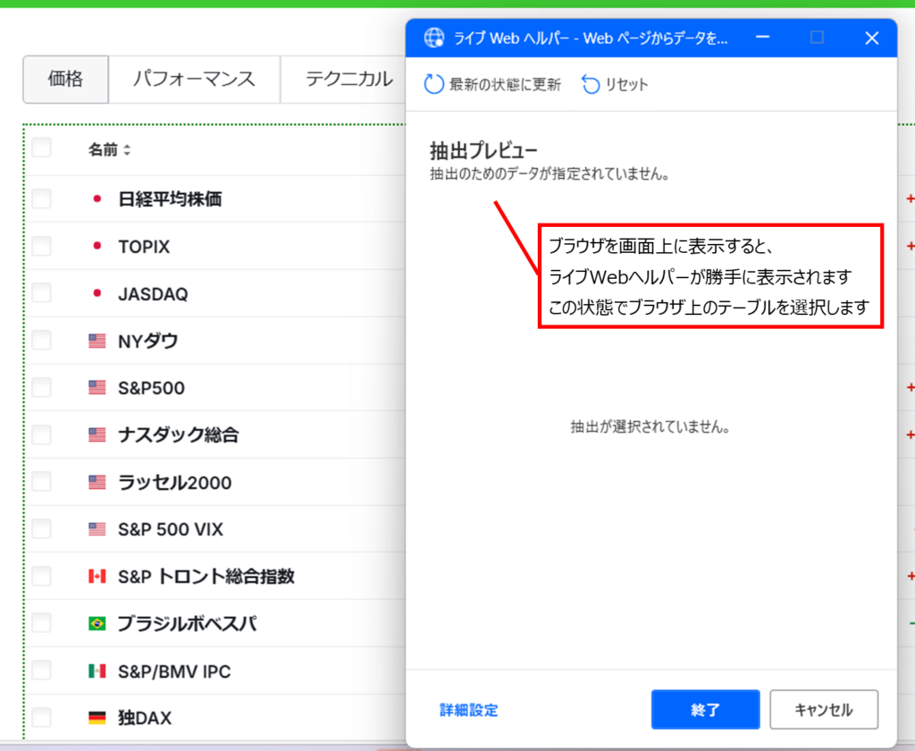915x751 pixels.
Task: Click the Japan flag dot beside JASDAQ
Action: [x=97, y=293]
